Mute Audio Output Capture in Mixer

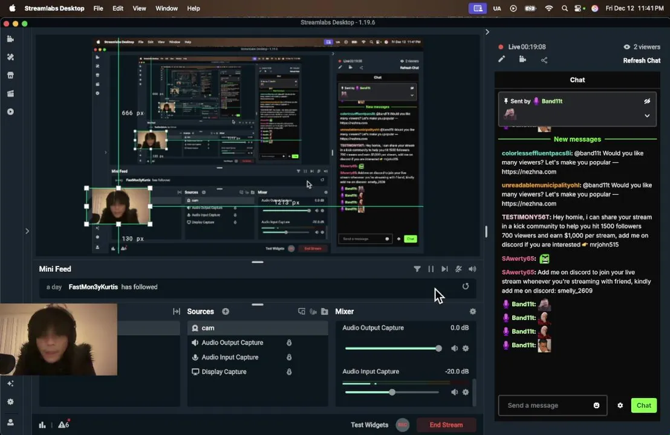(x=454, y=349)
